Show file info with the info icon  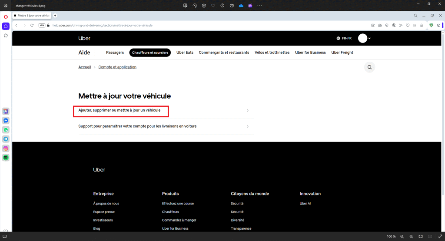(x=222, y=6)
